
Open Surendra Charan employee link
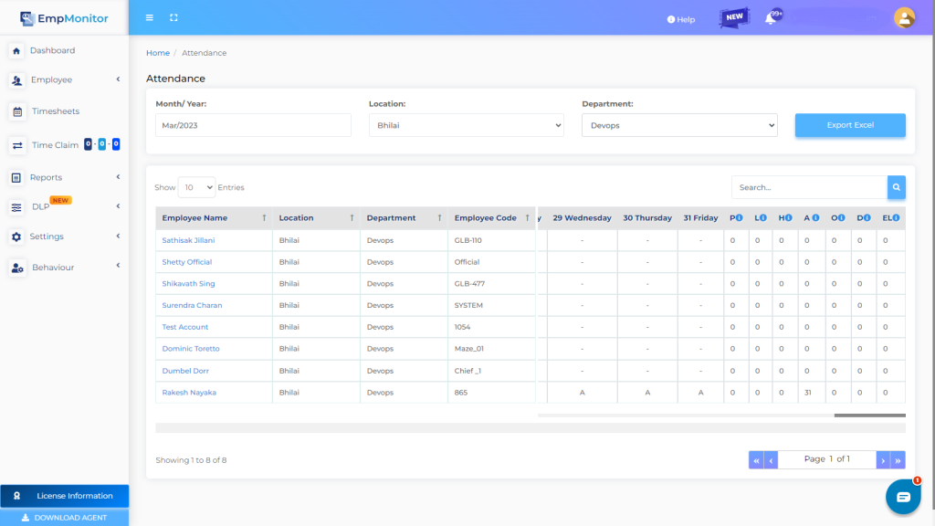point(192,305)
